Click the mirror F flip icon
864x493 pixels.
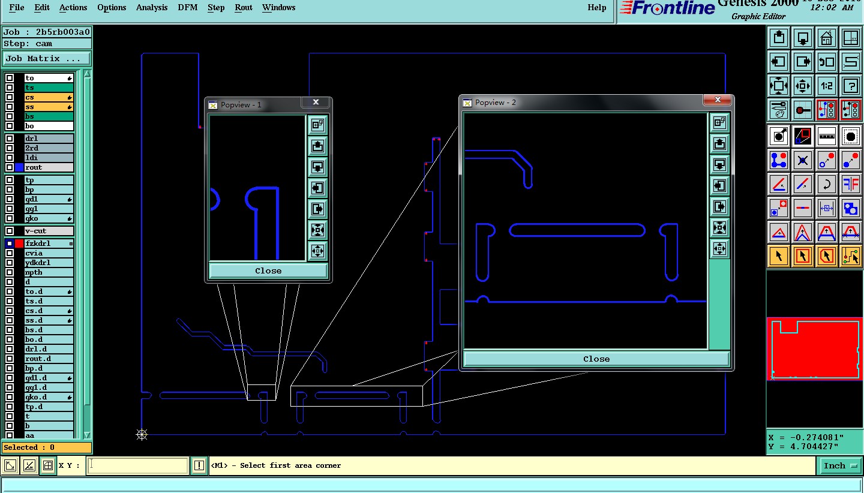[x=851, y=184]
